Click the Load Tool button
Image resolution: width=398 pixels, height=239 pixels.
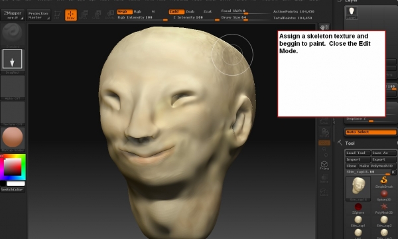358,153
